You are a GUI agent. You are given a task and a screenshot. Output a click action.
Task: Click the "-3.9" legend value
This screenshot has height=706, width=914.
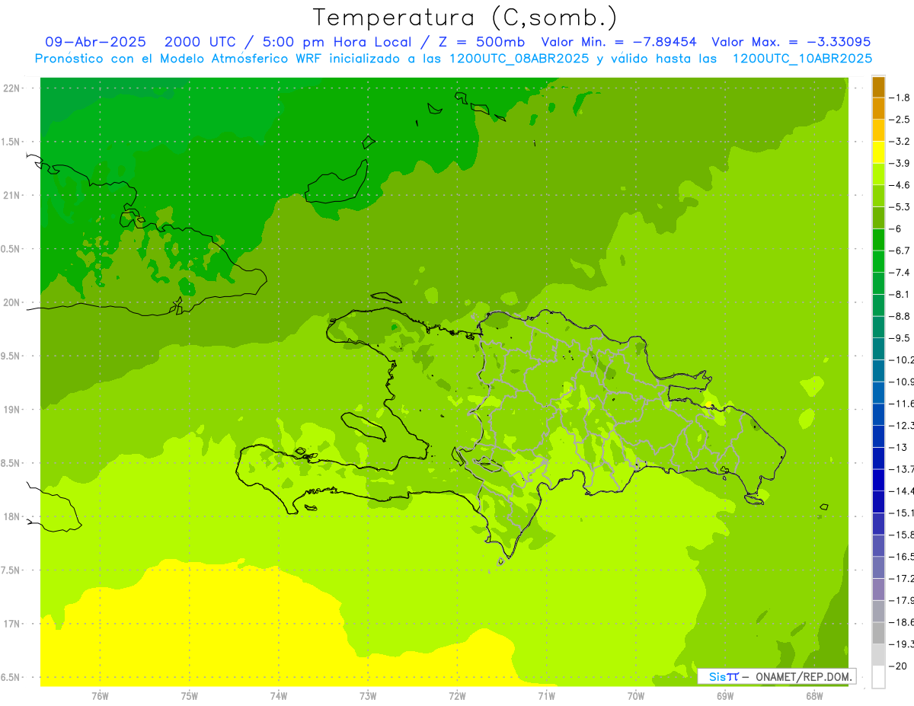coord(900,163)
